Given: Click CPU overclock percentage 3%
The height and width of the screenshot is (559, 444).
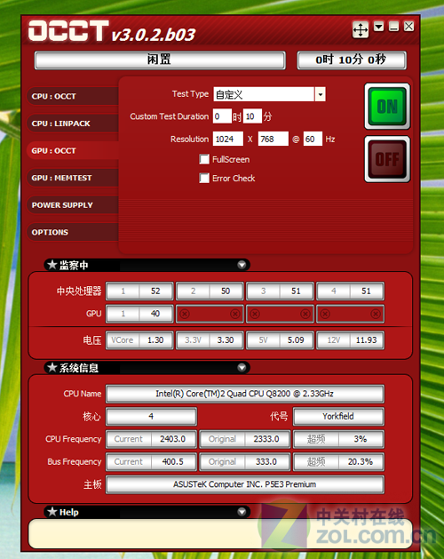Looking at the screenshot, I should coord(361,439).
